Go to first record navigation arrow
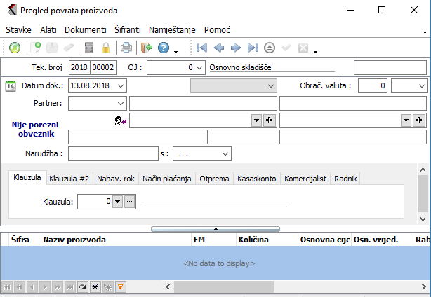 [x=202, y=48]
